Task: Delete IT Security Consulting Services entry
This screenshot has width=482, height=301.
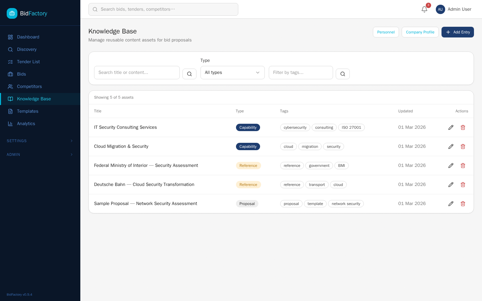Action: pyautogui.click(x=463, y=127)
